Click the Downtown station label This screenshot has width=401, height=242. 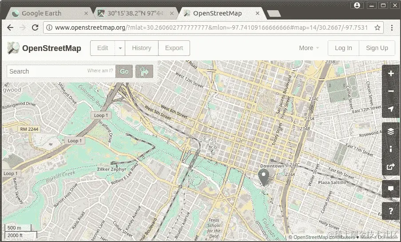[x=272, y=166]
